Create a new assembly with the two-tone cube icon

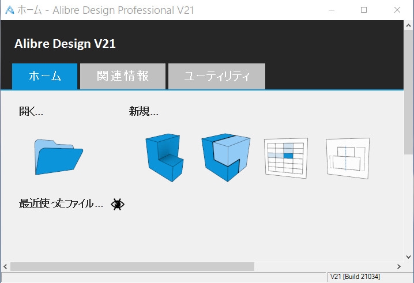pos(226,157)
